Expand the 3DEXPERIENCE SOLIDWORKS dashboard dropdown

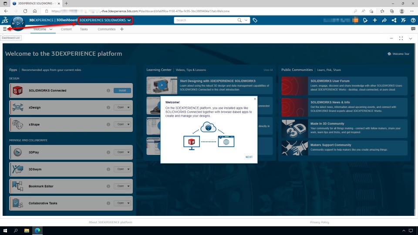[129, 20]
